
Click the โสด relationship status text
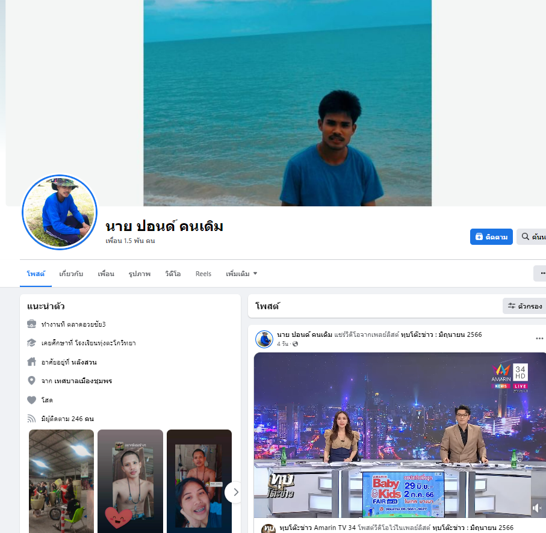tap(47, 400)
